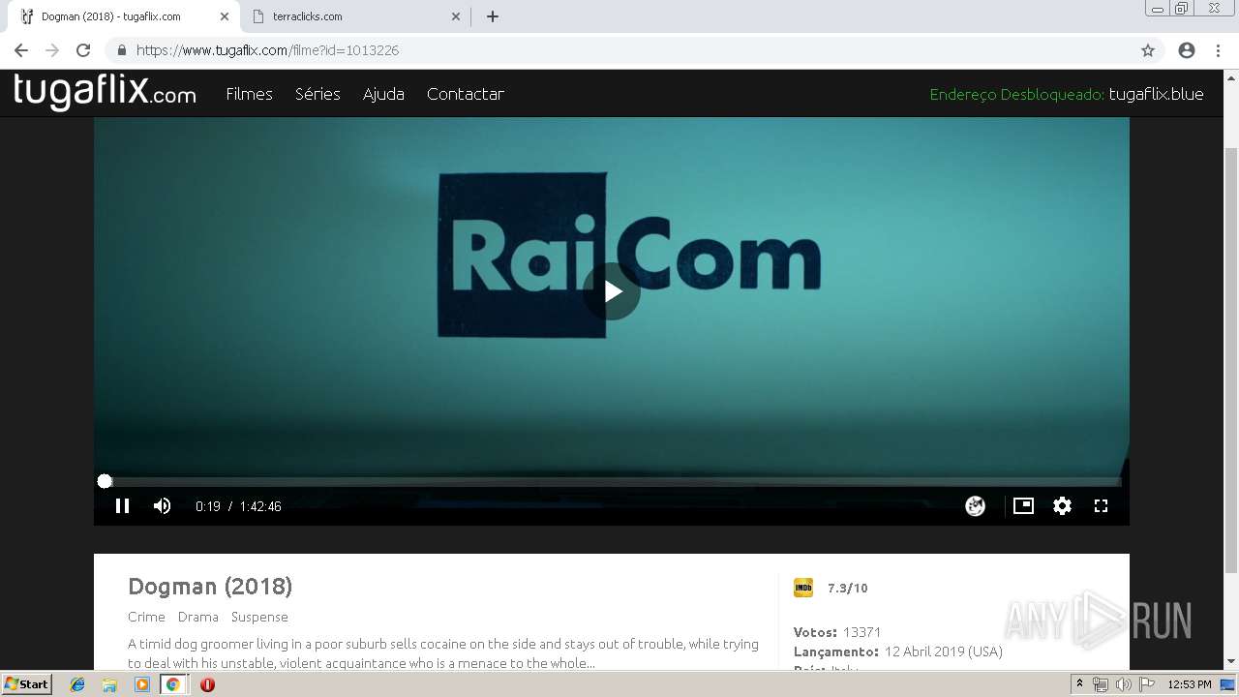The width and height of the screenshot is (1239, 697).
Task: Click the 7.3/10 rating text
Action: pos(848,588)
